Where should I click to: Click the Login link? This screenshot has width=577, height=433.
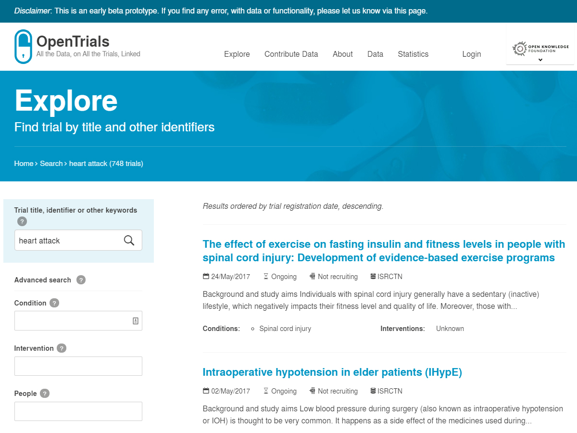click(471, 54)
